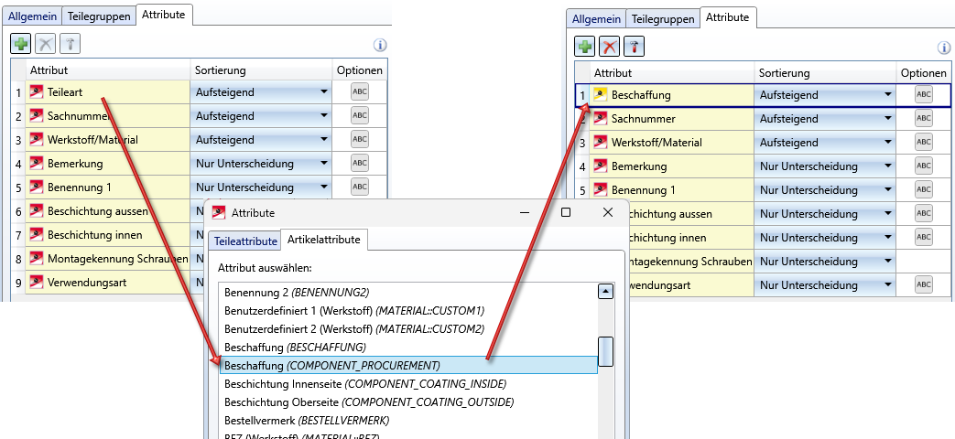Maximize the Attribute dialog window
955x439 pixels.
566,212
